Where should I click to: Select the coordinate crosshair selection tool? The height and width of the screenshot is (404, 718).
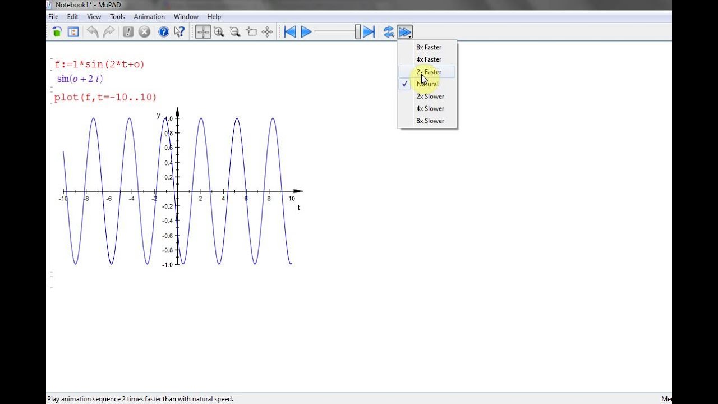pos(203,32)
